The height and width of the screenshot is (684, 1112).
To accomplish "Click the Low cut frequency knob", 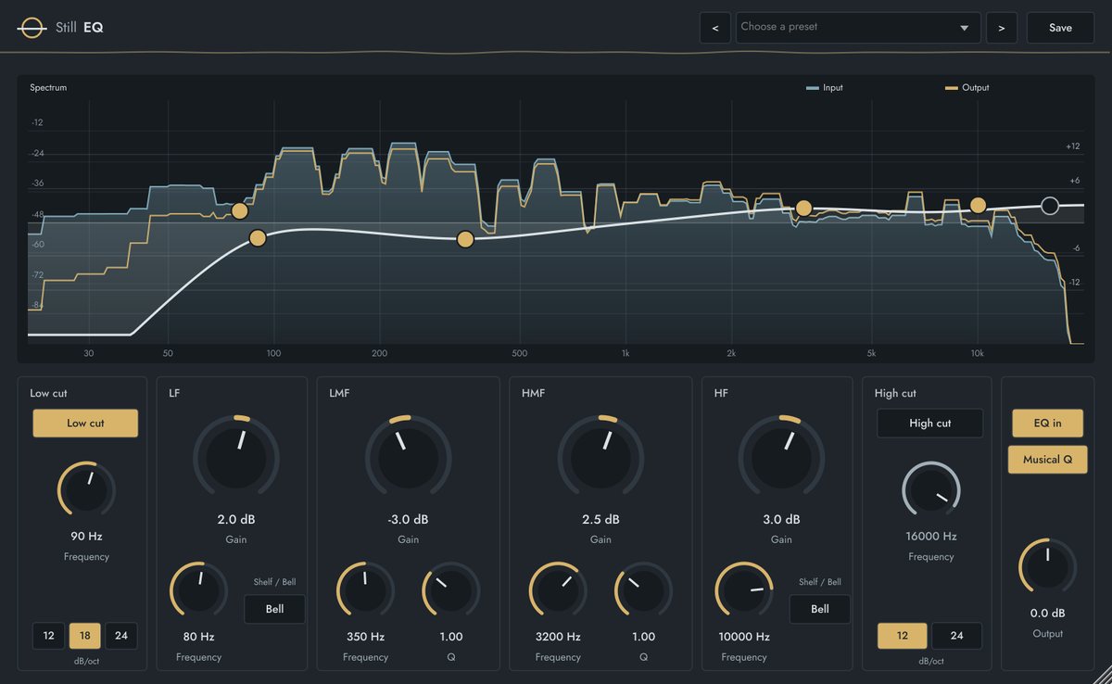I will click(x=86, y=489).
